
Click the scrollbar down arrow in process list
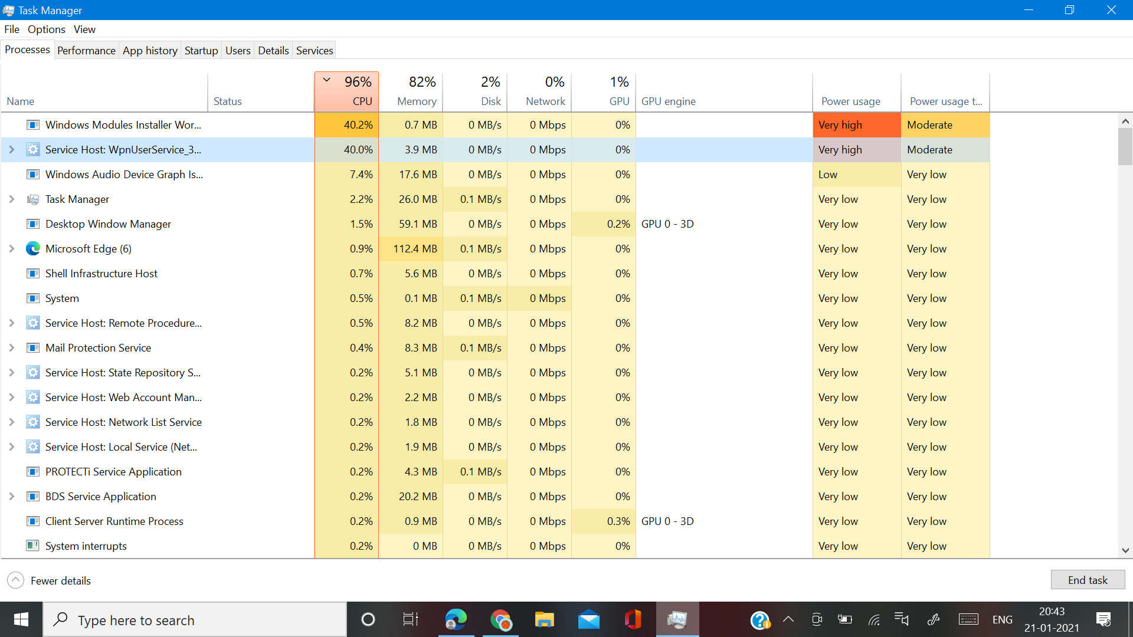click(x=1125, y=550)
